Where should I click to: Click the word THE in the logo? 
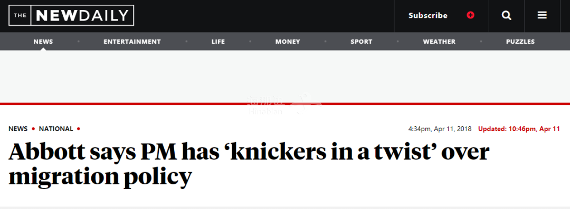click(x=20, y=16)
